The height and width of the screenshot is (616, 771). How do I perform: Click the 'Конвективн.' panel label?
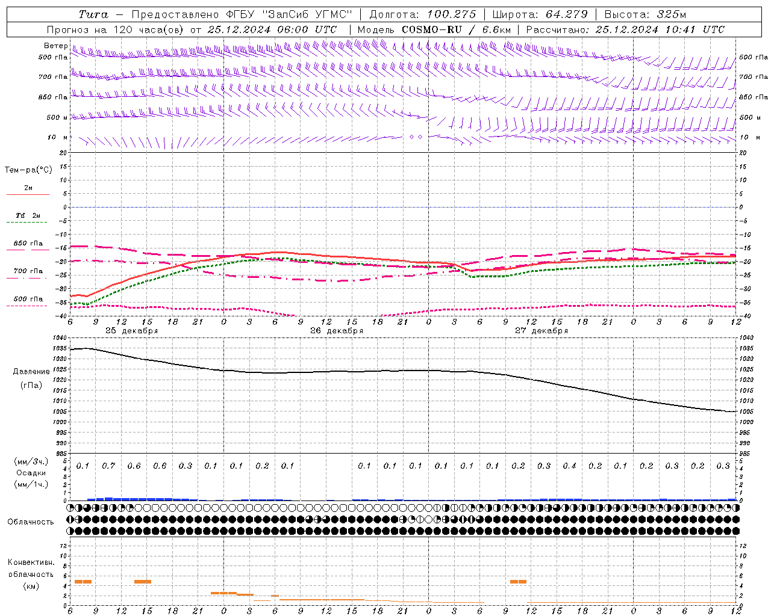click(x=31, y=562)
